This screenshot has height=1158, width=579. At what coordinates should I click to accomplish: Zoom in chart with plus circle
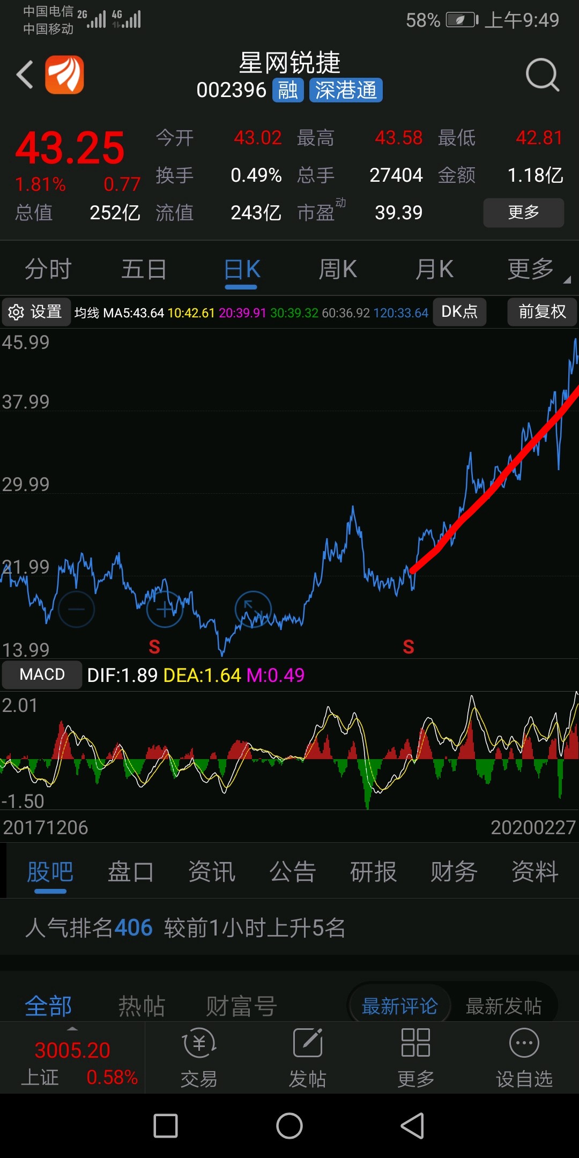pos(165,610)
